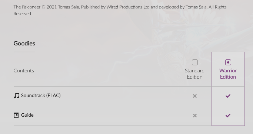The height and width of the screenshot is (134, 253).
Task: Click the Guide book icon
Action: click(16, 115)
